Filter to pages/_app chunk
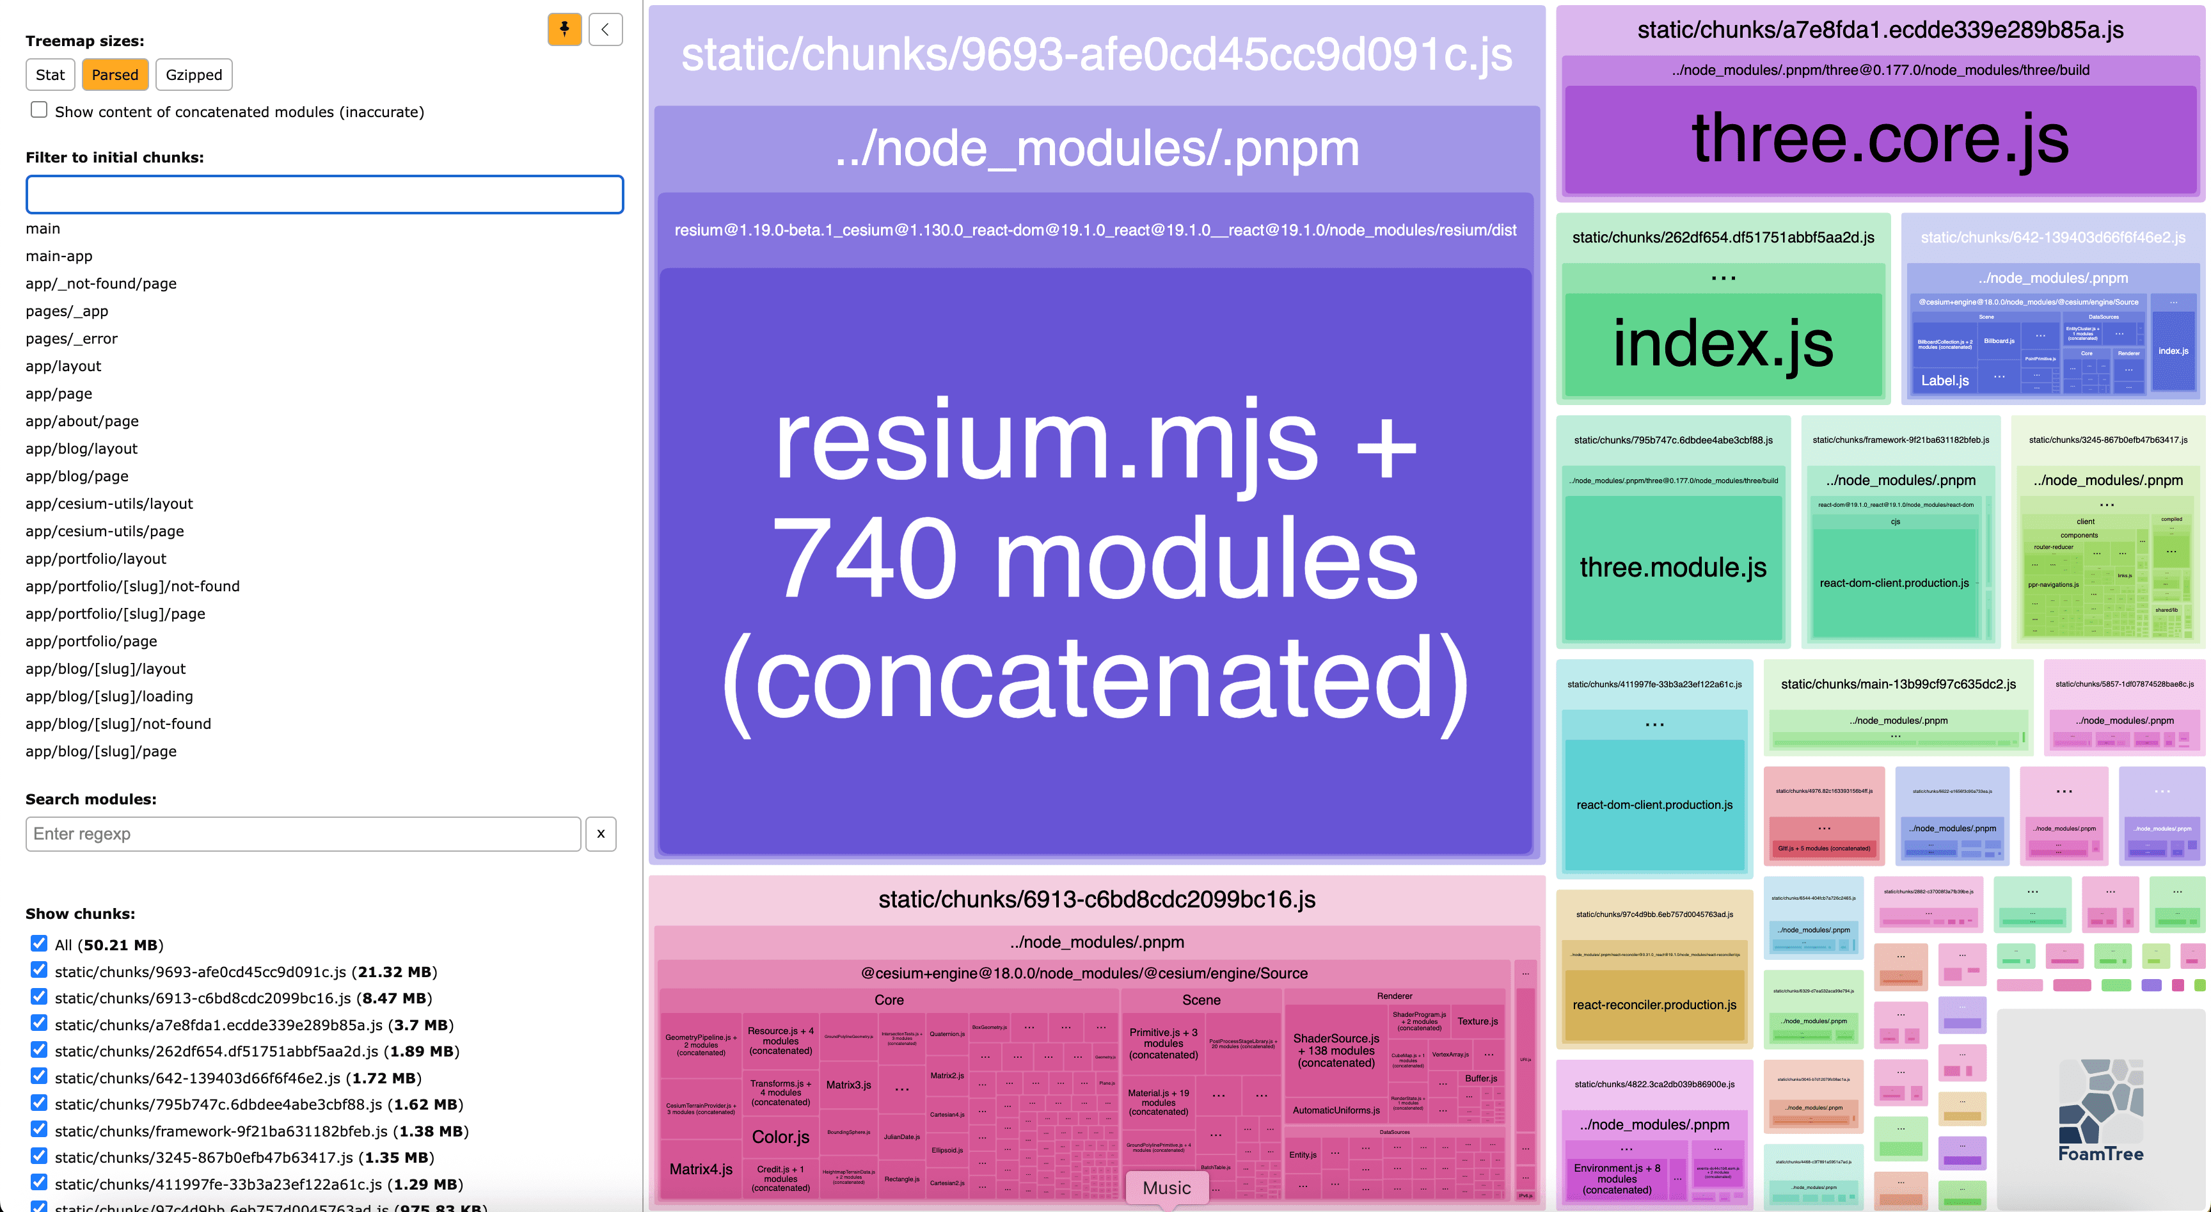This screenshot has height=1212, width=2211. tap(67, 311)
